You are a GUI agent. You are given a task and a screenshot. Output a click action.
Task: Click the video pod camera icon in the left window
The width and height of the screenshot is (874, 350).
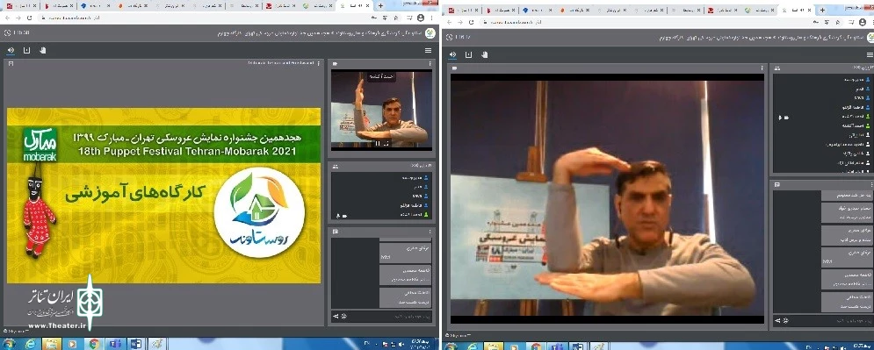click(336, 64)
